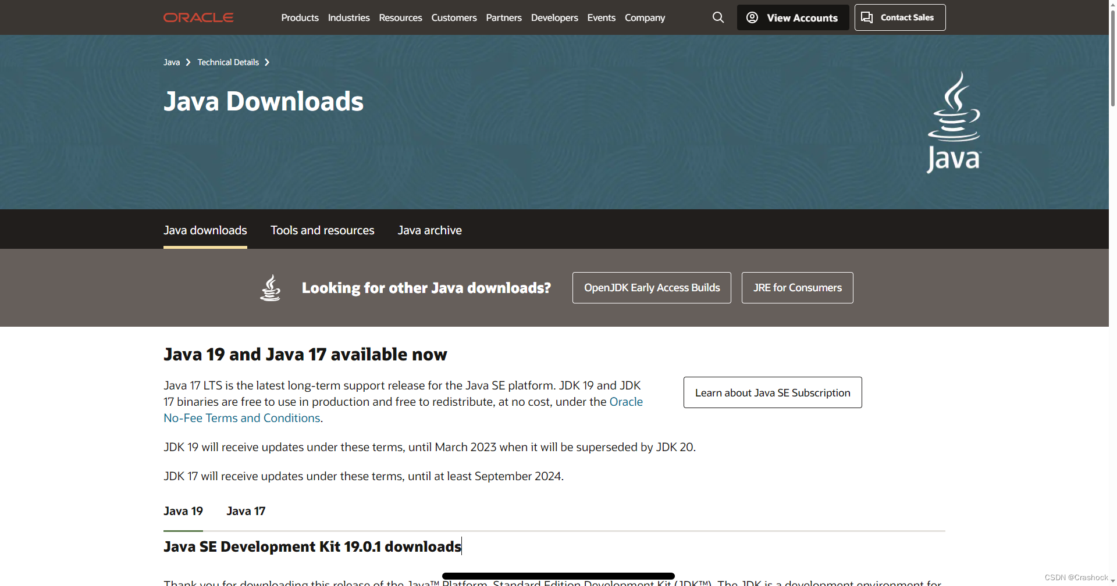Click Learn about Java SE Subscription
The width and height of the screenshot is (1117, 586).
773,392
